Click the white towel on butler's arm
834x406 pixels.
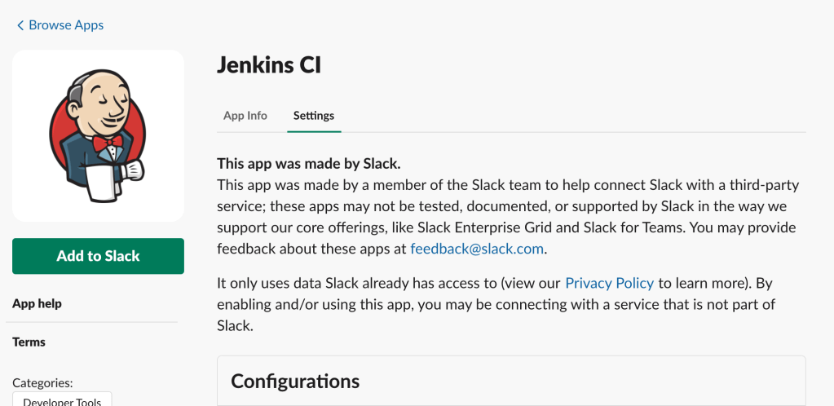(104, 181)
